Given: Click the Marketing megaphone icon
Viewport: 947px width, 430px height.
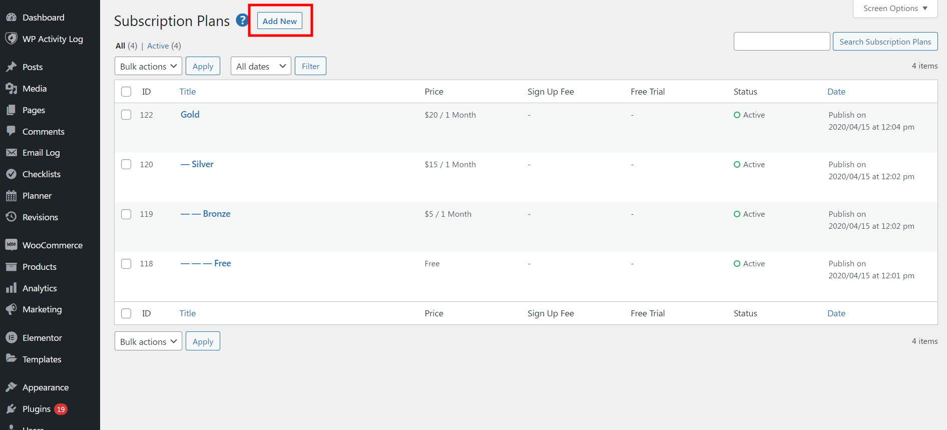Looking at the screenshot, I should pyautogui.click(x=11, y=309).
